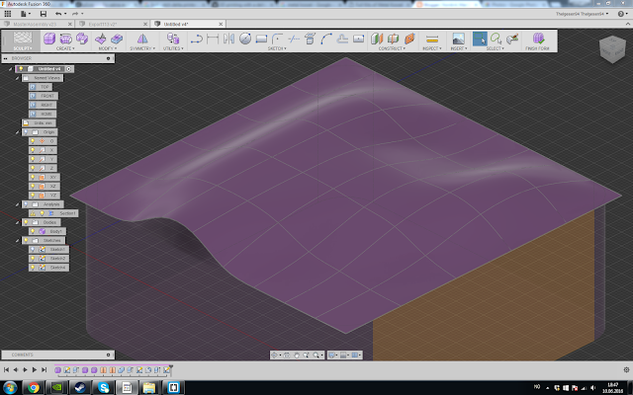
Task: Pick the sketch Rectangle tool
Action: click(261, 39)
